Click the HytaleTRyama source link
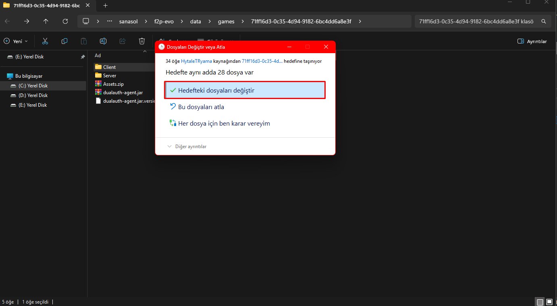The width and height of the screenshot is (557, 306). pos(196,61)
